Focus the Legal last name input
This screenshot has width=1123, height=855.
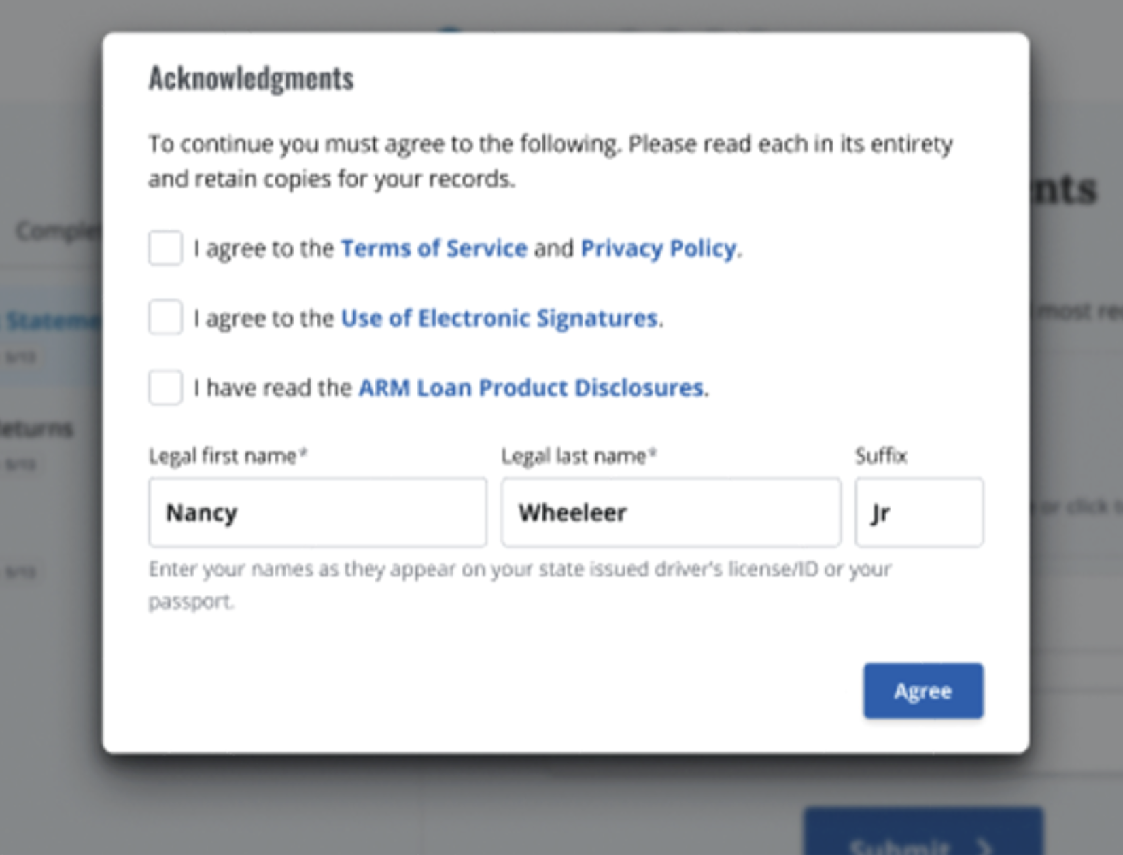[670, 512]
